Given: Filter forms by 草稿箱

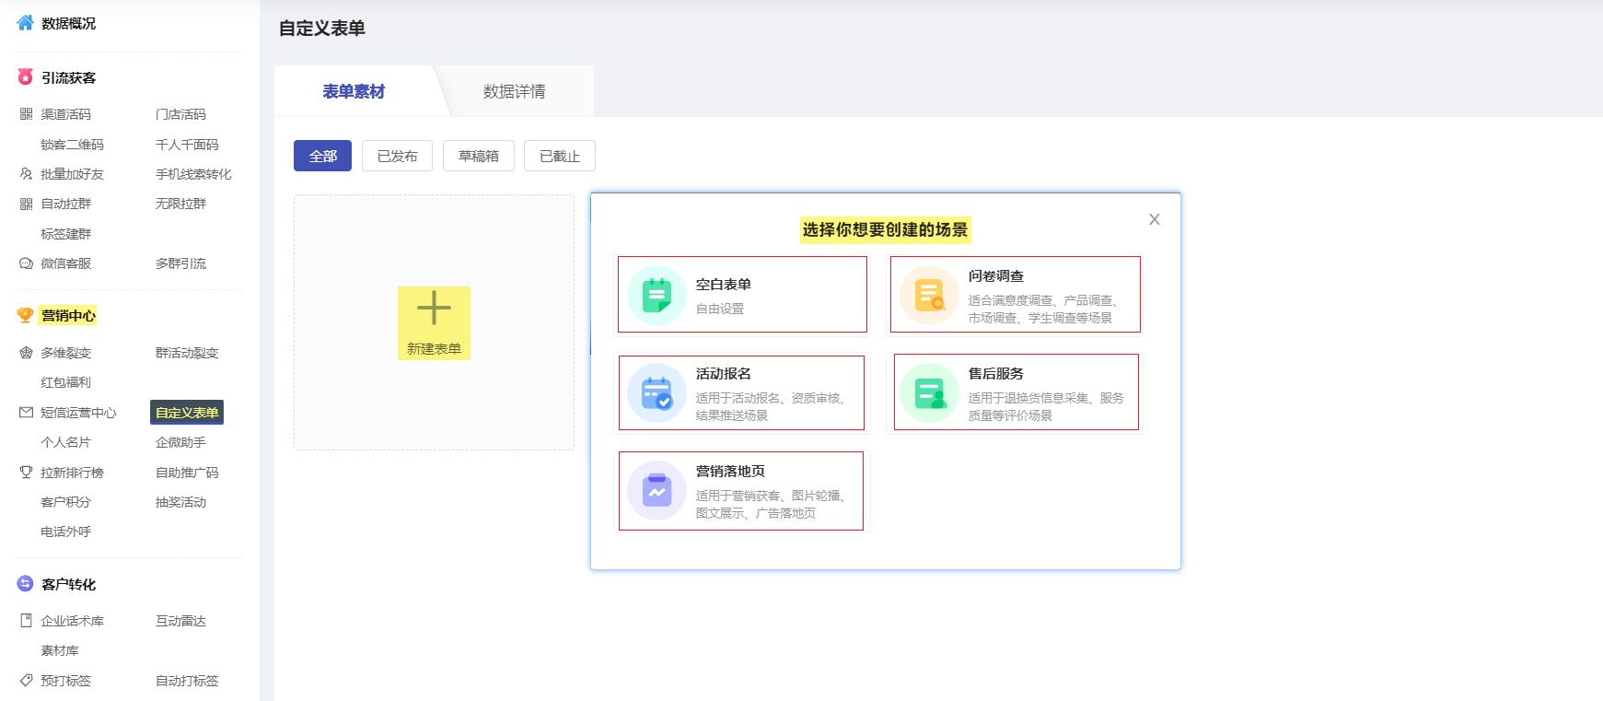Looking at the screenshot, I should (x=478, y=156).
